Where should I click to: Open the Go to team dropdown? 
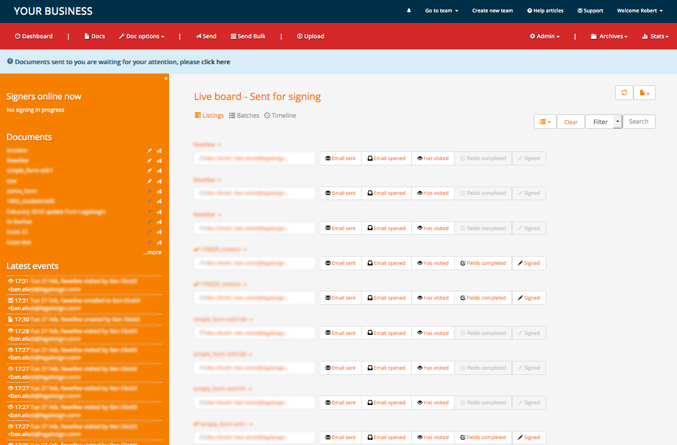(x=442, y=11)
